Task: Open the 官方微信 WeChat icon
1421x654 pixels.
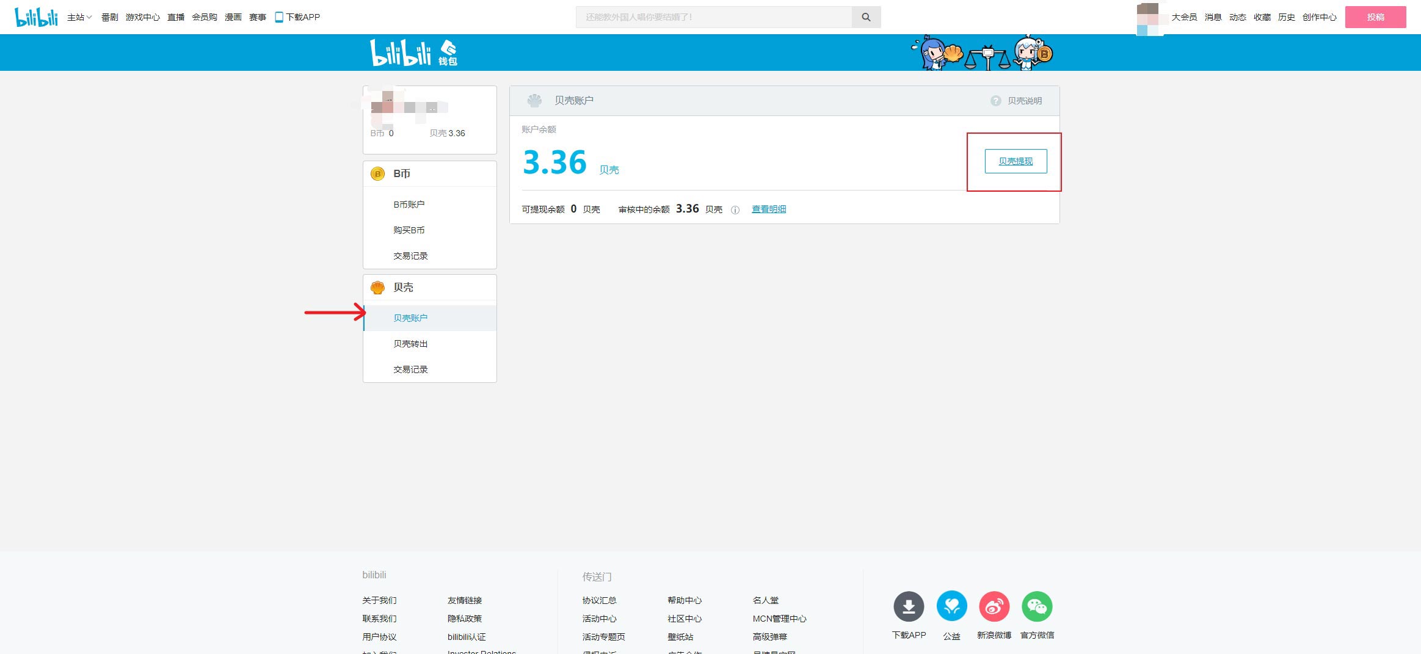Action: (x=1037, y=606)
